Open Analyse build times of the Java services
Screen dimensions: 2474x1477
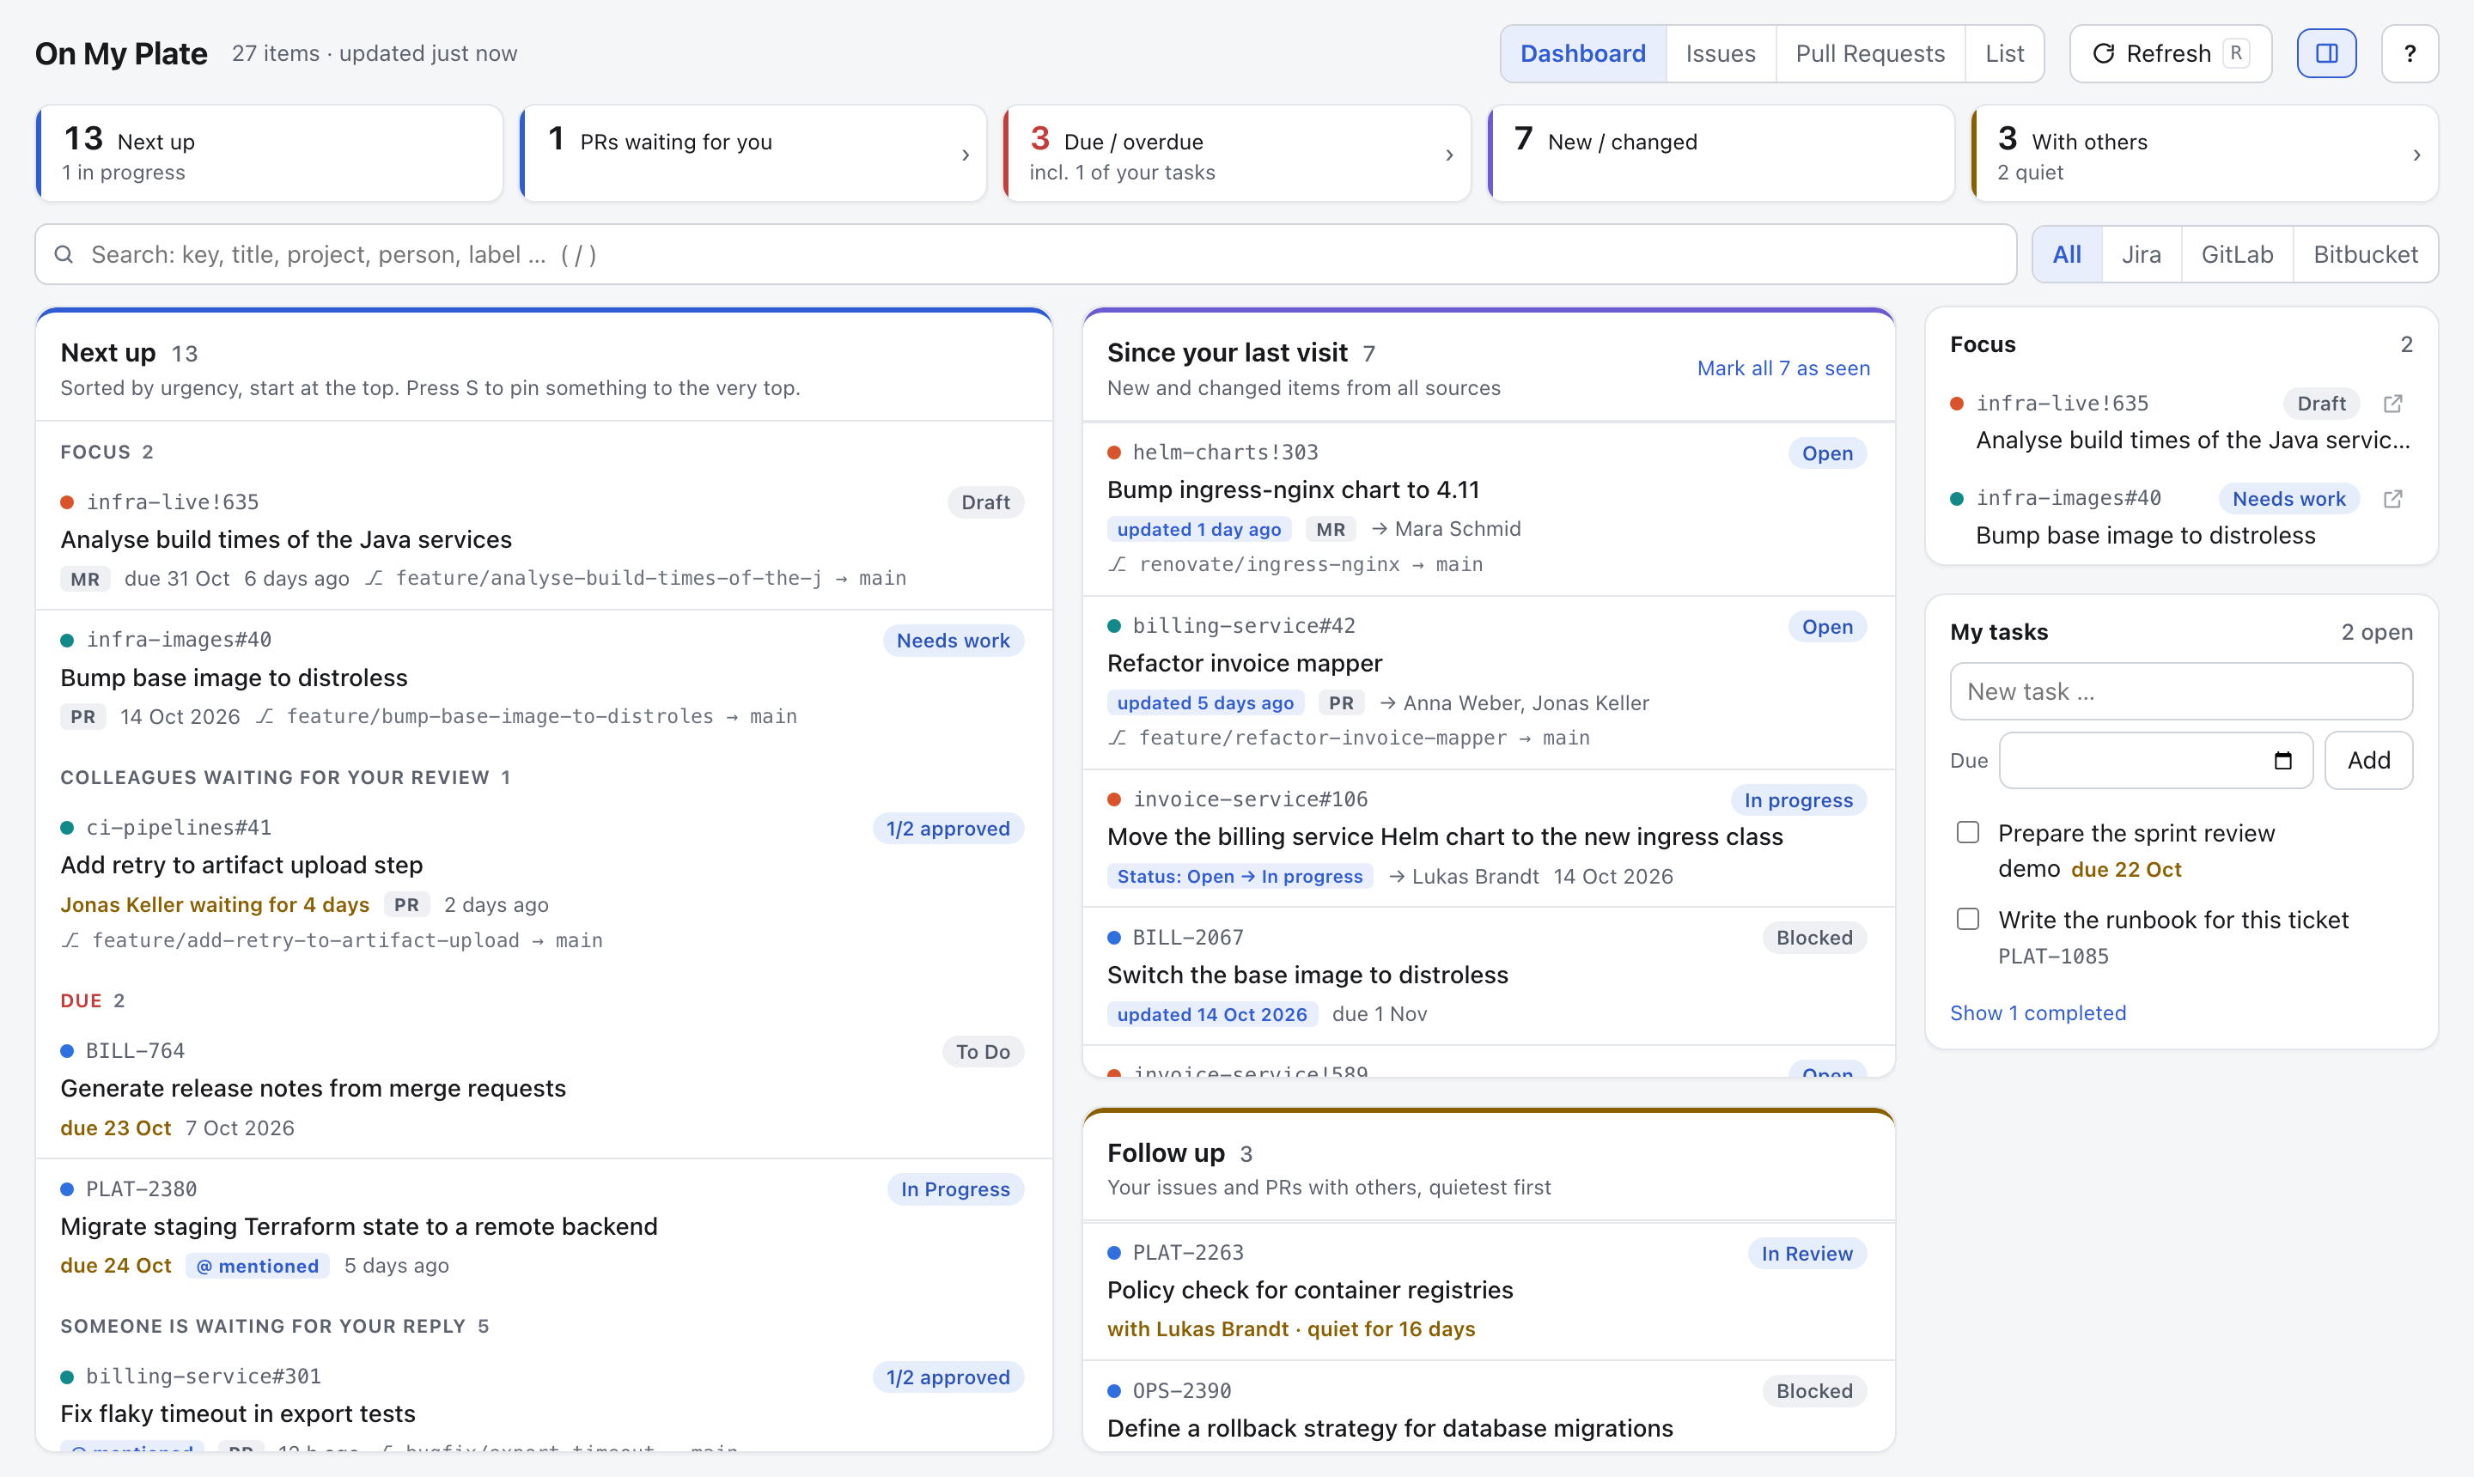click(x=286, y=539)
